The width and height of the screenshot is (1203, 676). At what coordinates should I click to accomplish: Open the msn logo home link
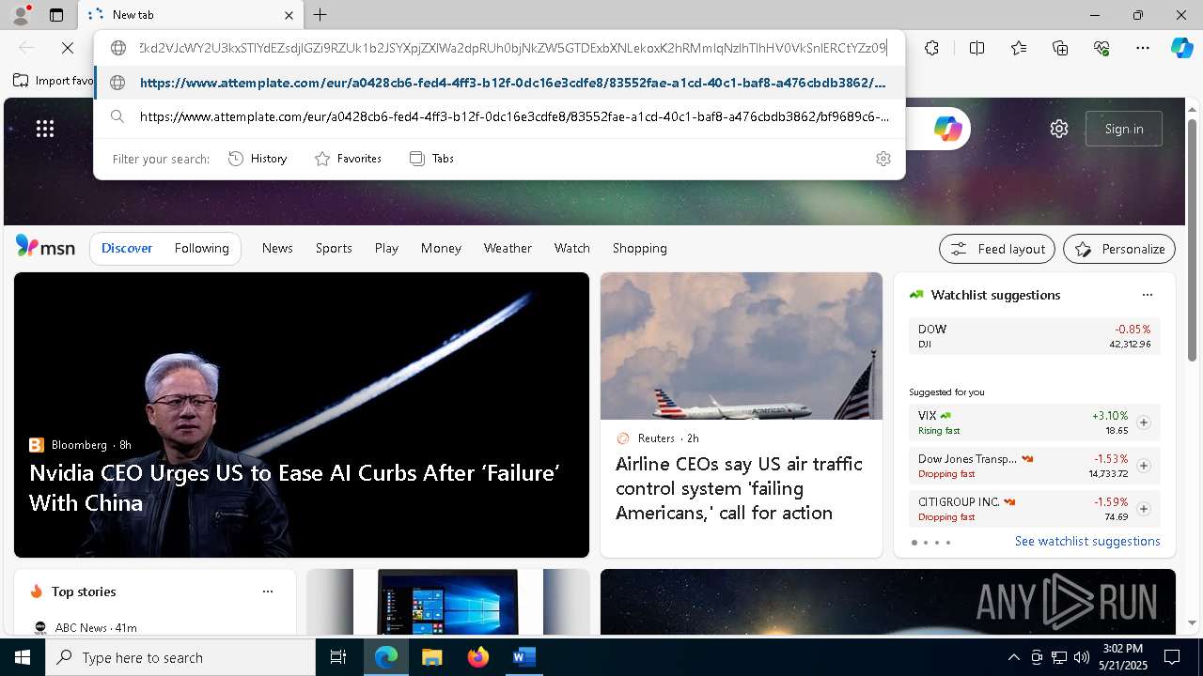tap(45, 247)
